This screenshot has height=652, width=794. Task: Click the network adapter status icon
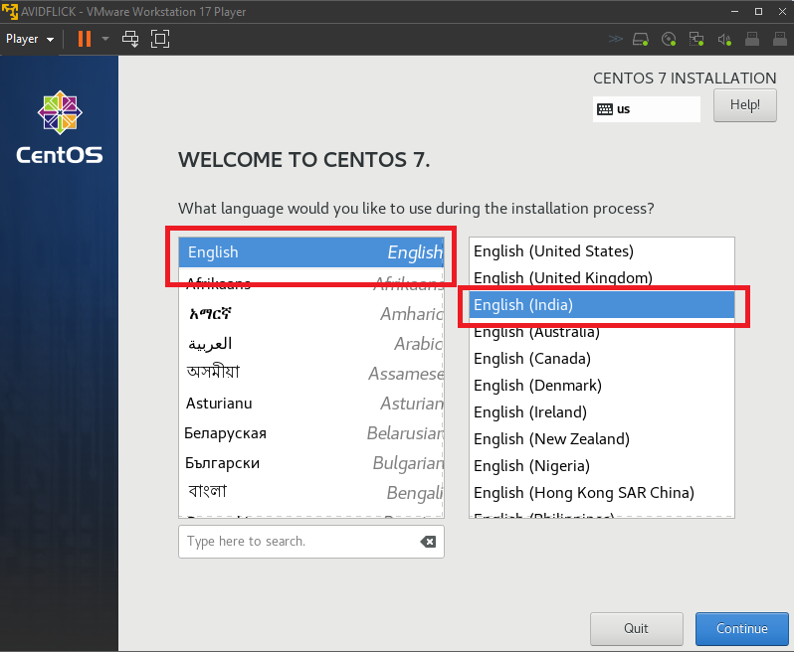[x=696, y=40]
